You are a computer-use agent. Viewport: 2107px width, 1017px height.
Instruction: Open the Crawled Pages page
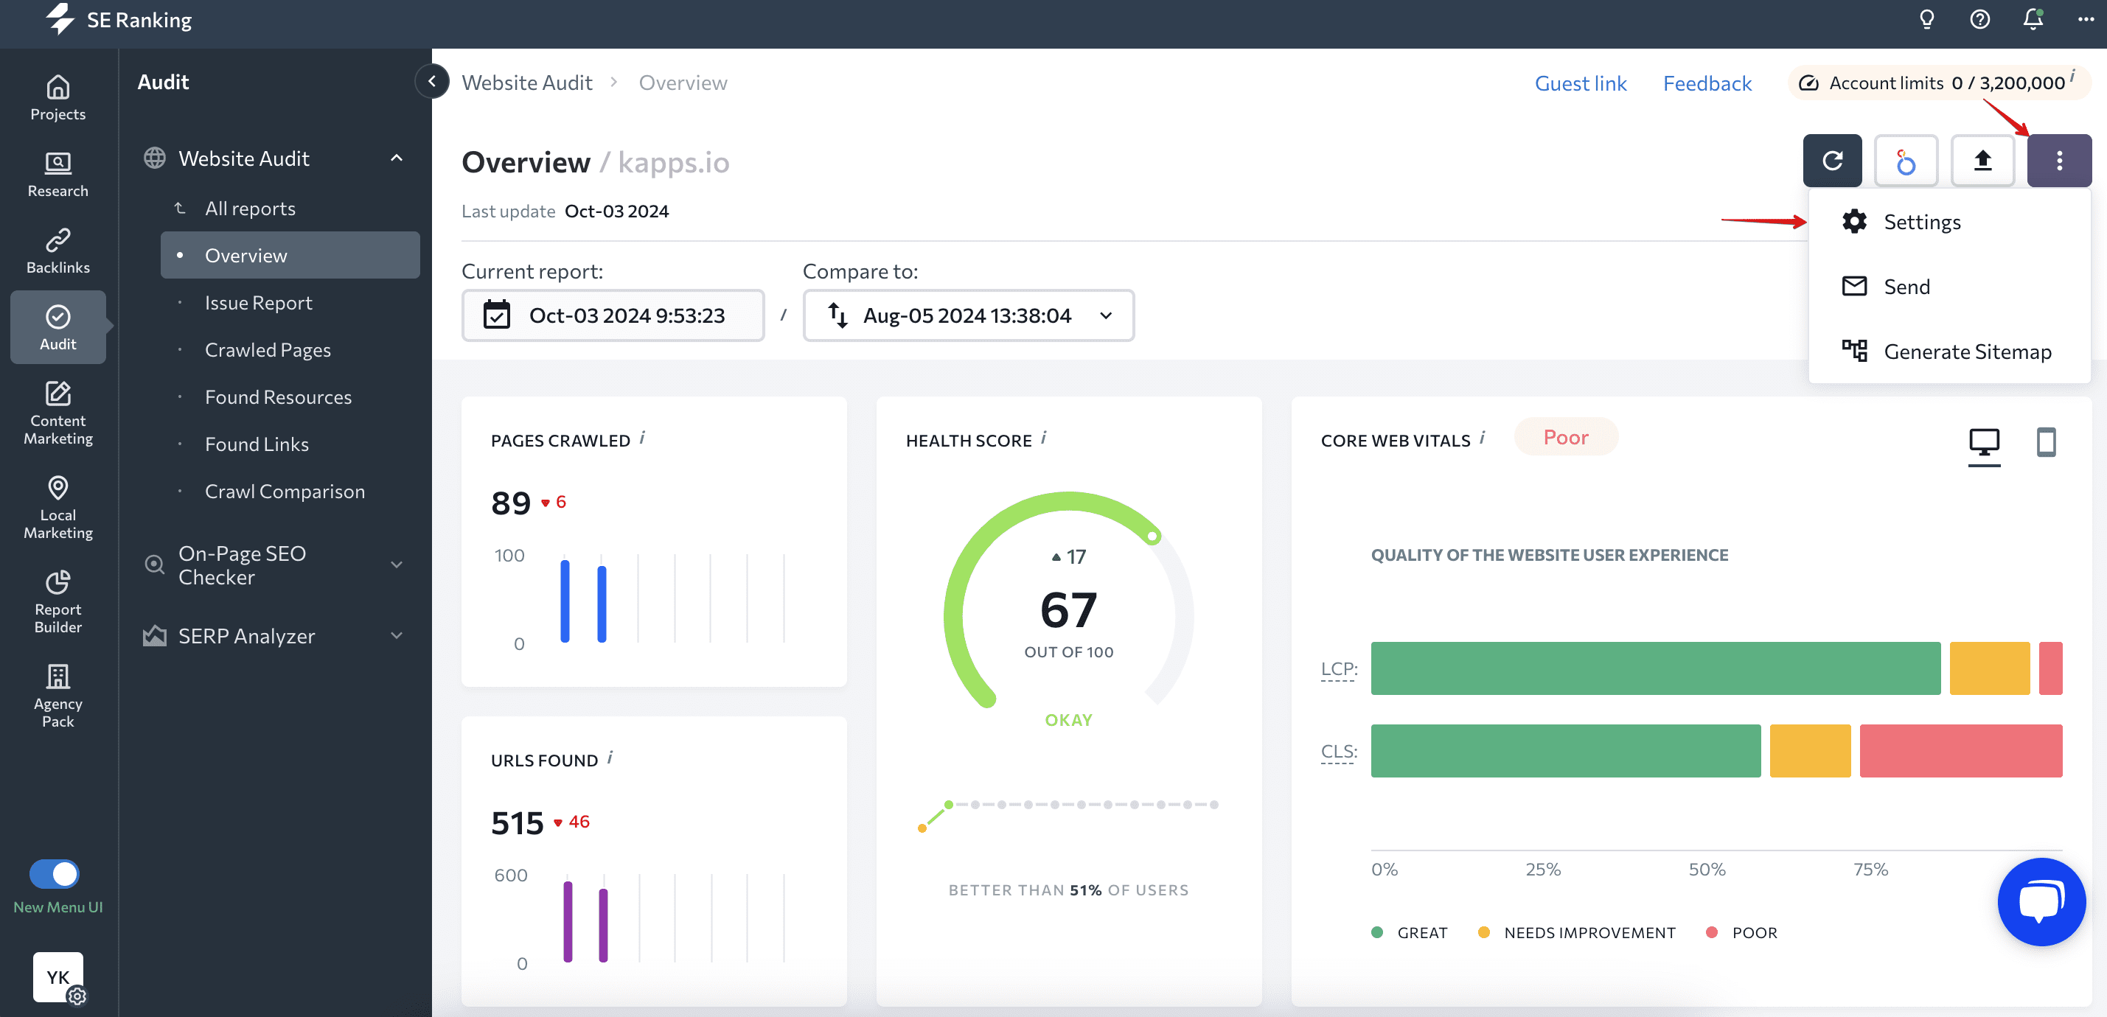point(268,350)
